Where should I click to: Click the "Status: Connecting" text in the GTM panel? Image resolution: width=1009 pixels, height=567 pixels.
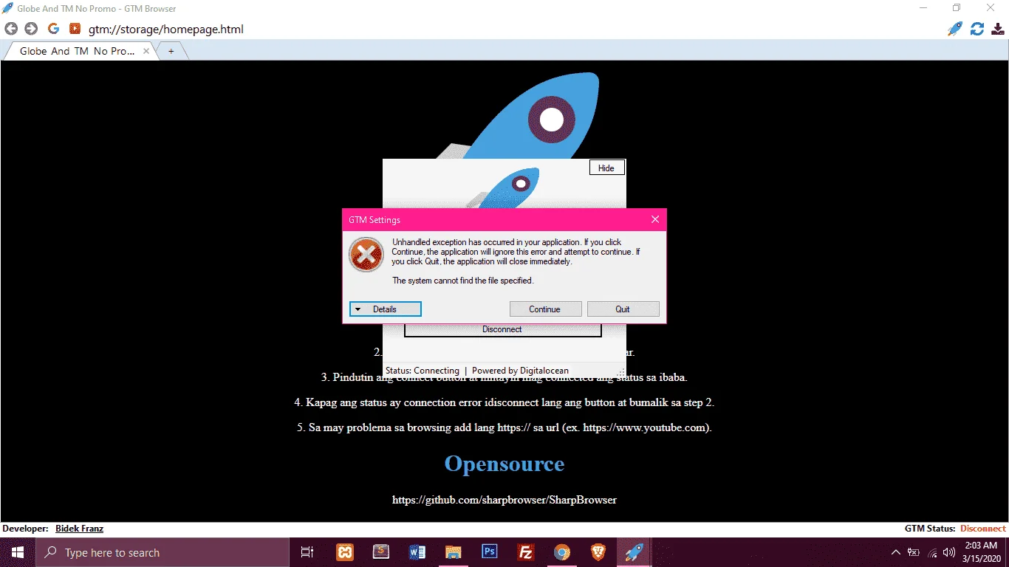423,371
